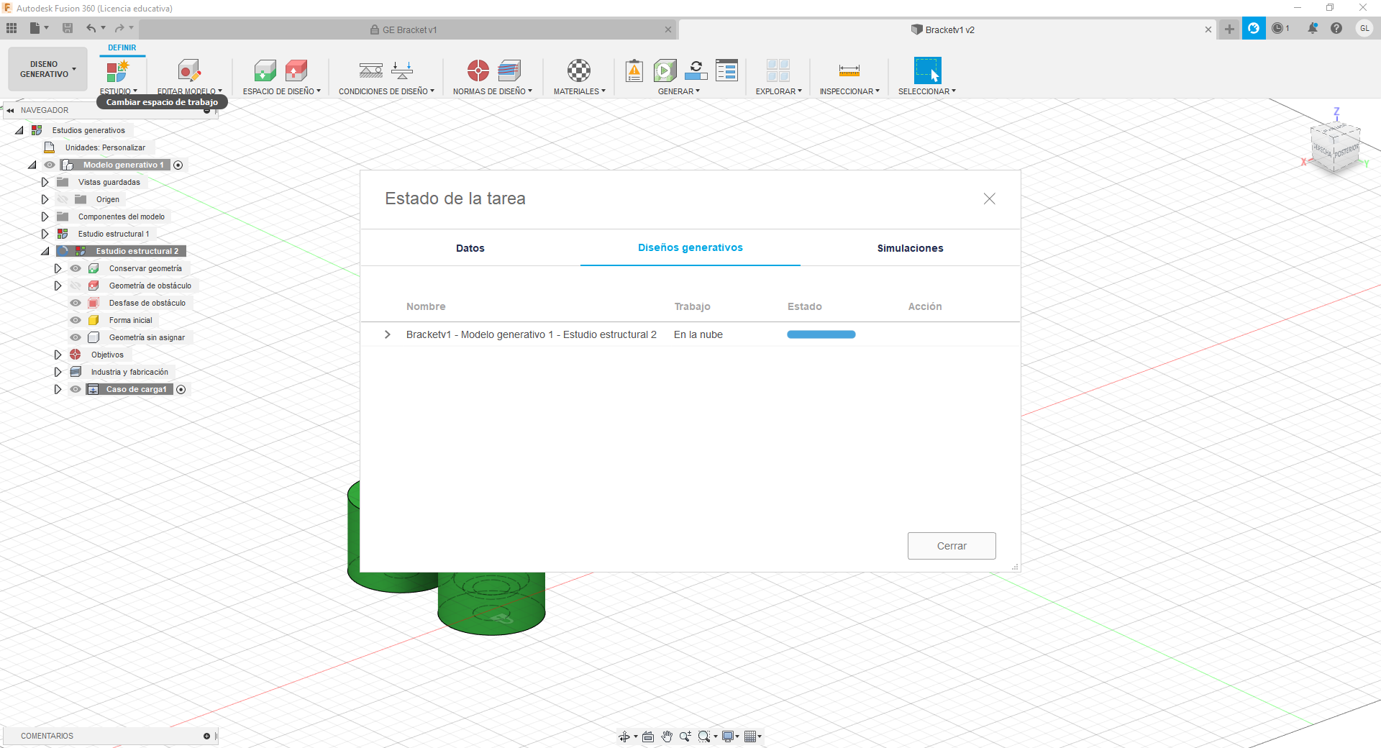
Task: Open the CONDICIONES DE DISEÑO menu
Action: pos(386,91)
